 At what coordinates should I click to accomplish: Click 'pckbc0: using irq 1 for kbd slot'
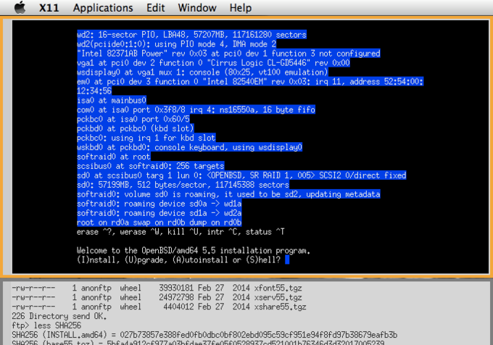pos(146,138)
